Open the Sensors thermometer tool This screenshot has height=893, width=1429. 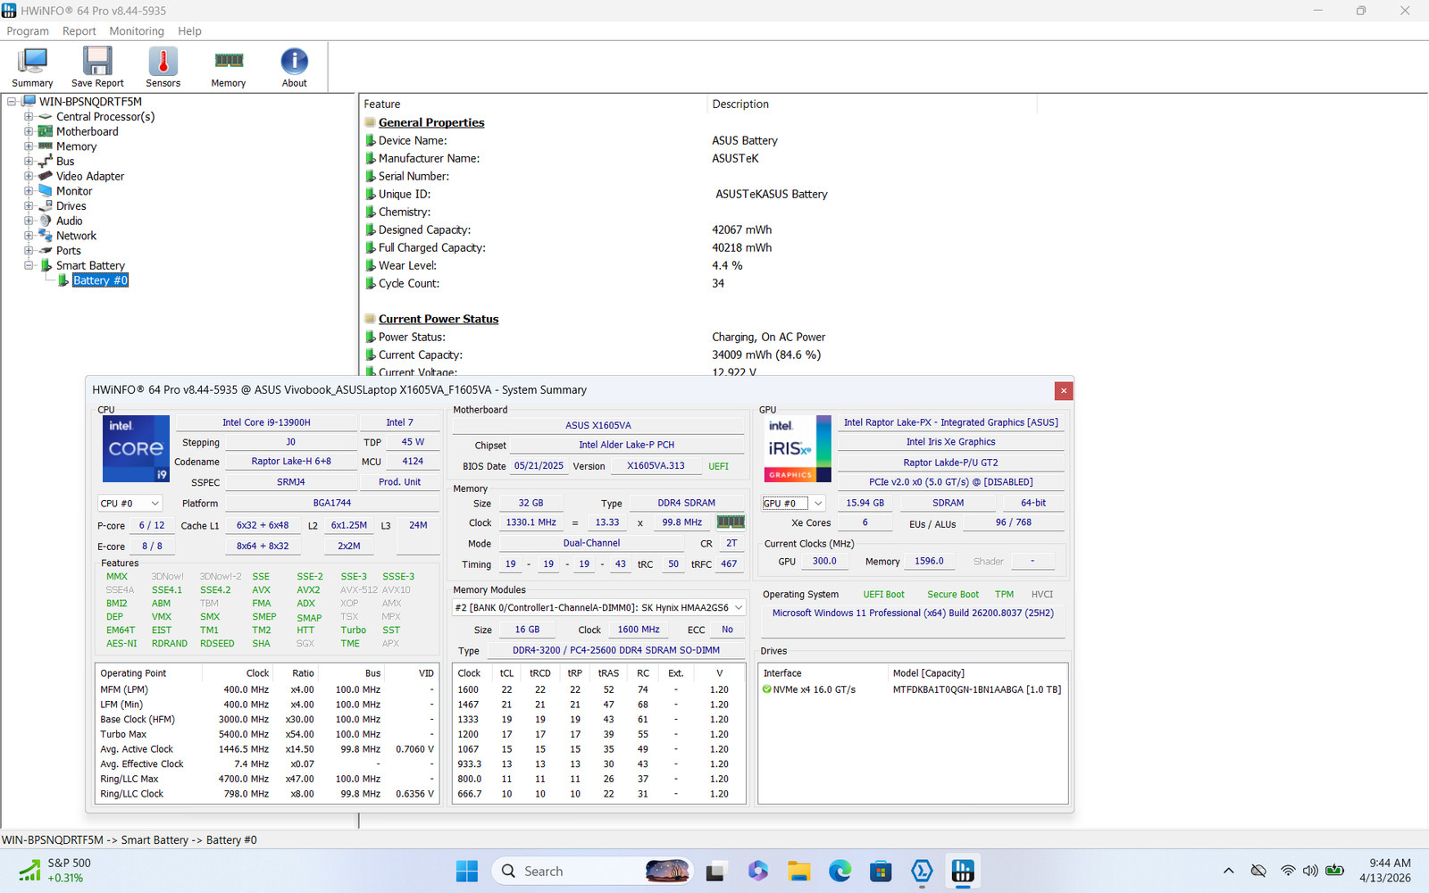tap(163, 67)
